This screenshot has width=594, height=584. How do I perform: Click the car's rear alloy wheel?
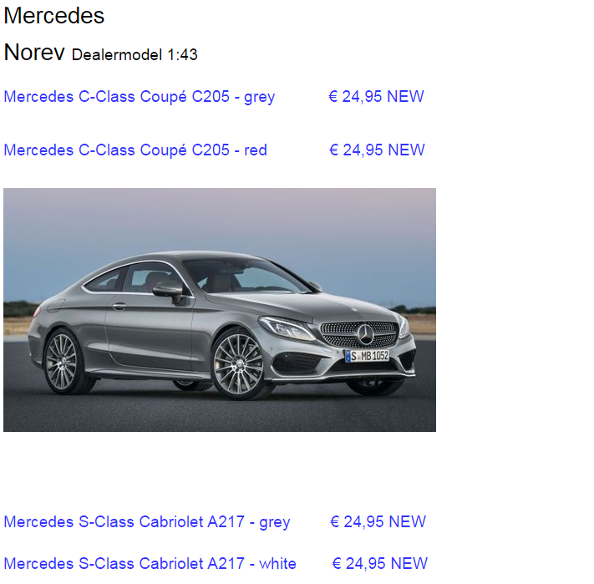61,361
